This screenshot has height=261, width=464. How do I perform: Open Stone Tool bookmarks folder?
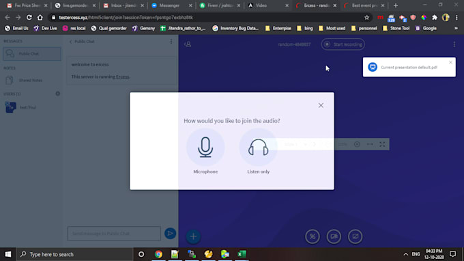396,29
